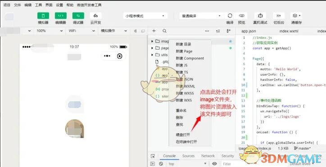Viewport: 326px width, 167px height.
Task: Expand the image folder arrow
Action: point(152,41)
